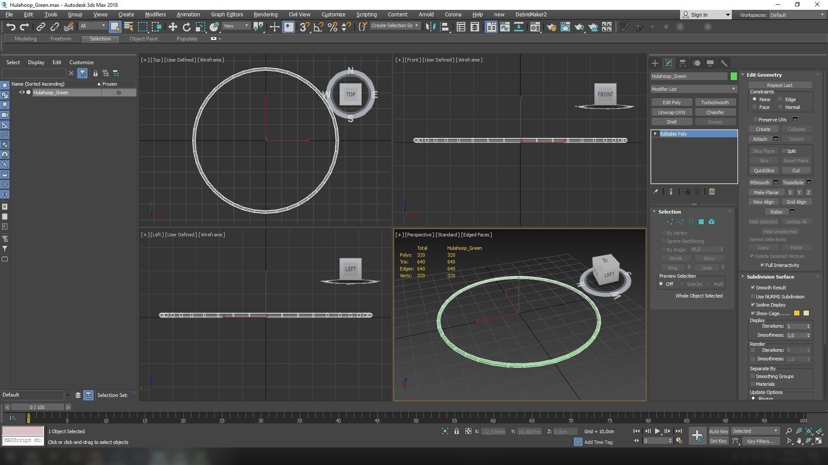Open the Utilities panel wrench icon
The height and width of the screenshot is (465, 828).
[724, 63]
